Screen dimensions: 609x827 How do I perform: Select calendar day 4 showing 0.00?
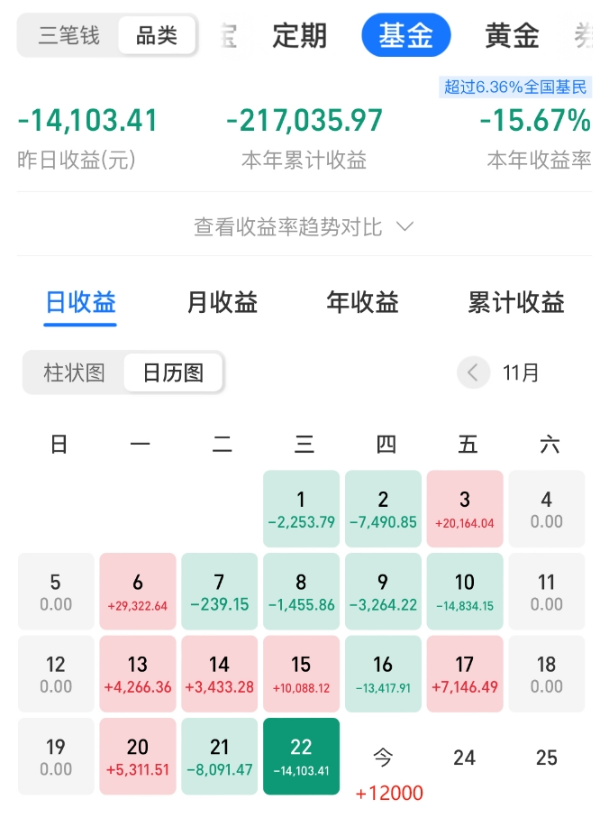[547, 509]
